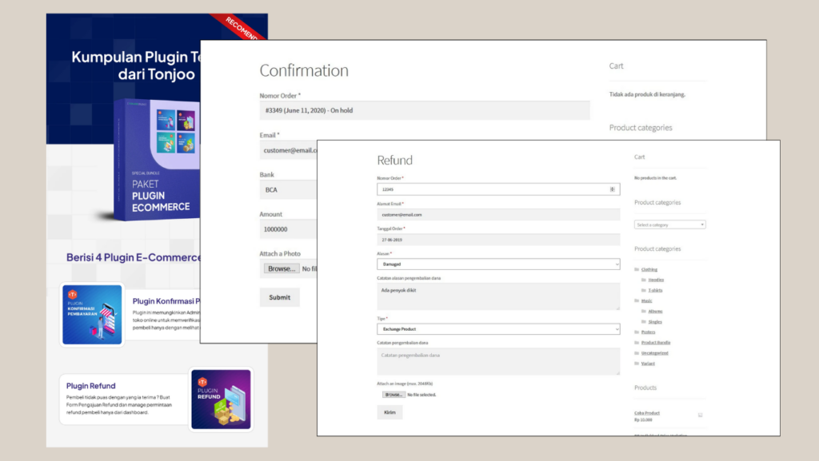
Task: Click the Plugin Refund illustration icon
Action: pyautogui.click(x=221, y=399)
